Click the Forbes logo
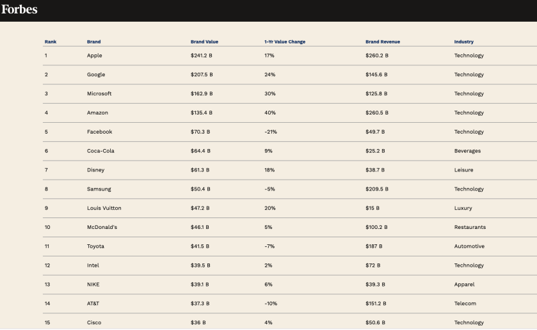This screenshot has width=537, height=330. pyautogui.click(x=19, y=10)
